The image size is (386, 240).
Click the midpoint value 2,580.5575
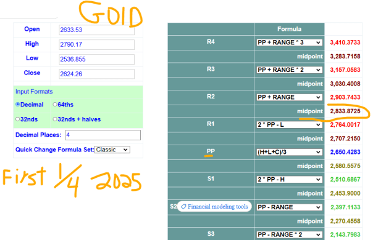pos(345,166)
